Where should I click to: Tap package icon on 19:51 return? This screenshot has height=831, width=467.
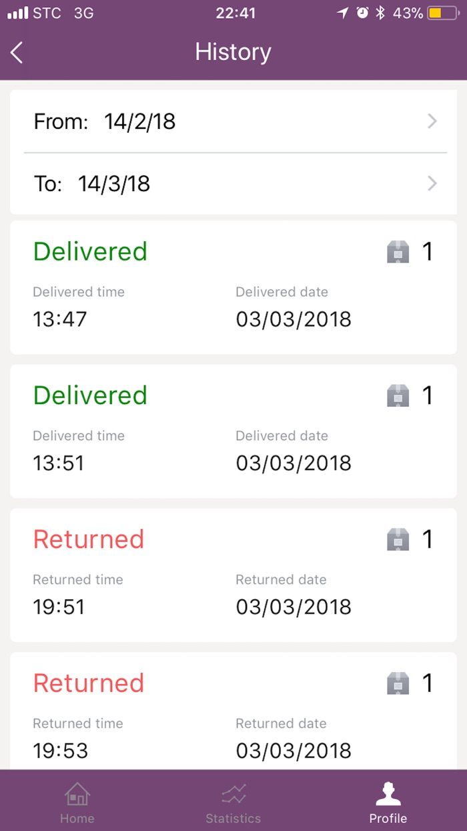click(398, 539)
